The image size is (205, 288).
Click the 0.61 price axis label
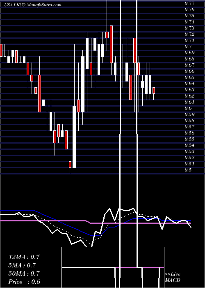[189, 102]
